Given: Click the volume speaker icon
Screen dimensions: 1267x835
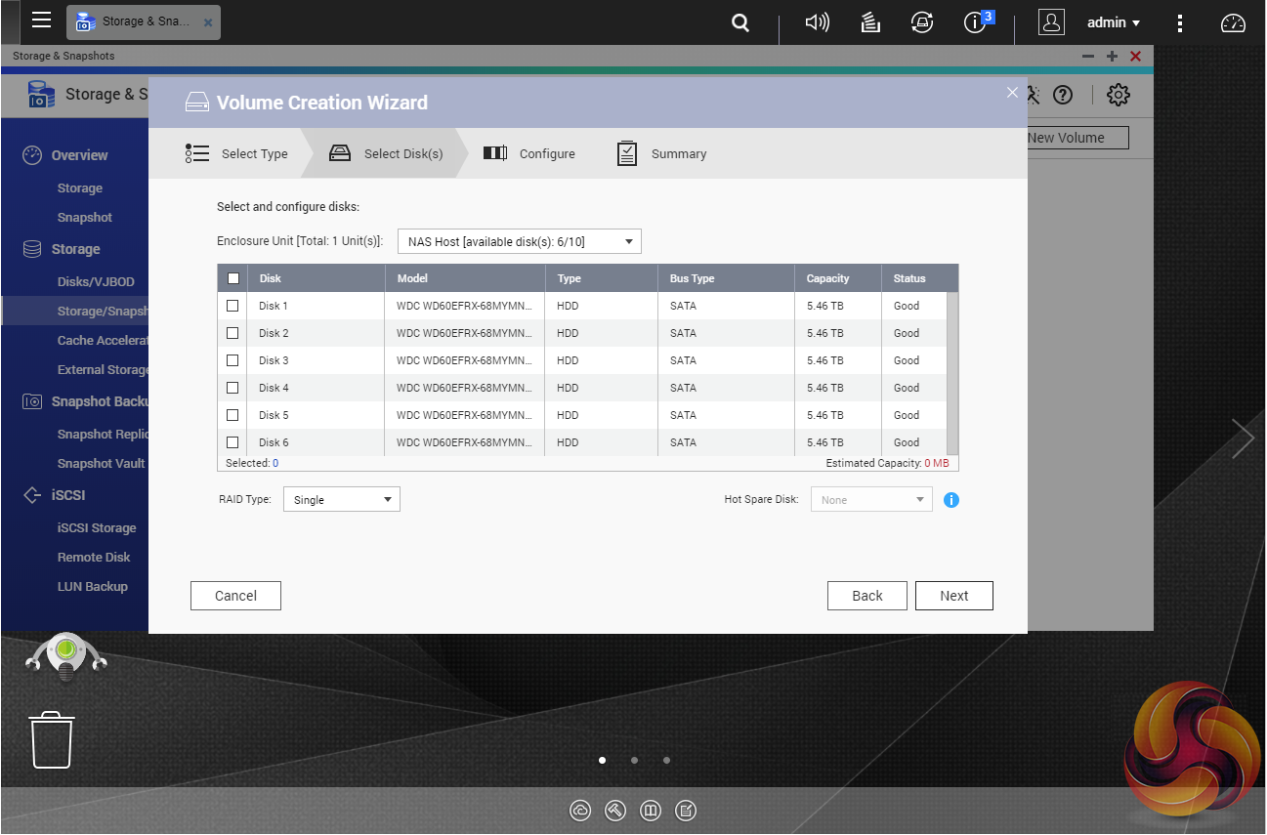Looking at the screenshot, I should click(x=817, y=22).
